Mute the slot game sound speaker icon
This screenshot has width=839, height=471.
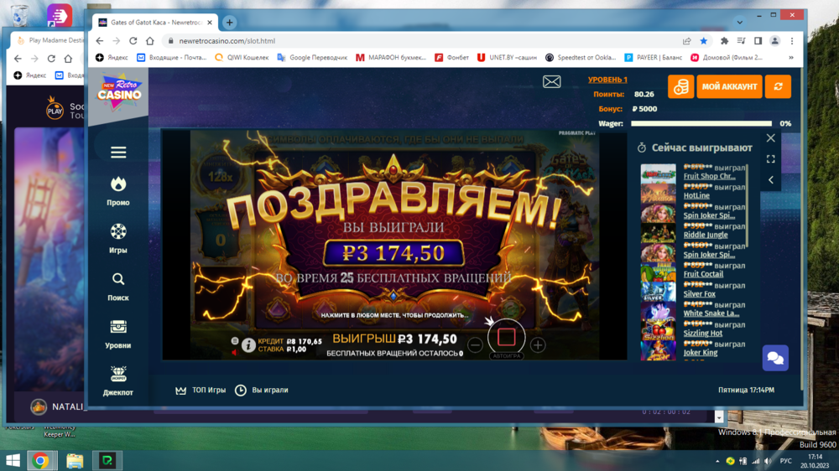pos(234,352)
